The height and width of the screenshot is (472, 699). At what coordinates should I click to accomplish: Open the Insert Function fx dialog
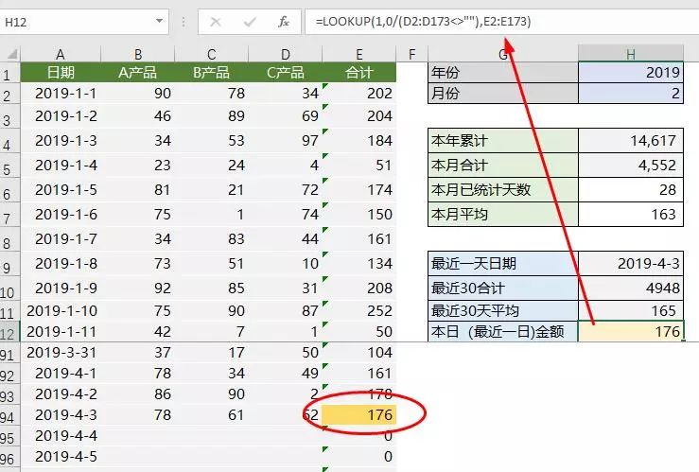point(284,22)
